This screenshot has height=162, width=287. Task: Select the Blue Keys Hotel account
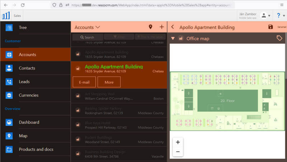point(119,125)
